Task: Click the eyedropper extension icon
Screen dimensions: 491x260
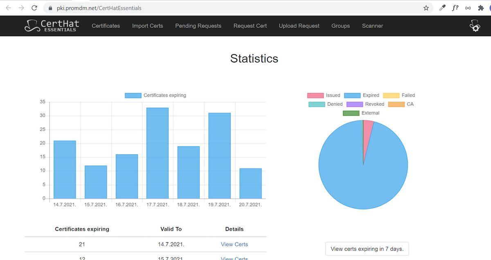Action: pyautogui.click(x=442, y=8)
